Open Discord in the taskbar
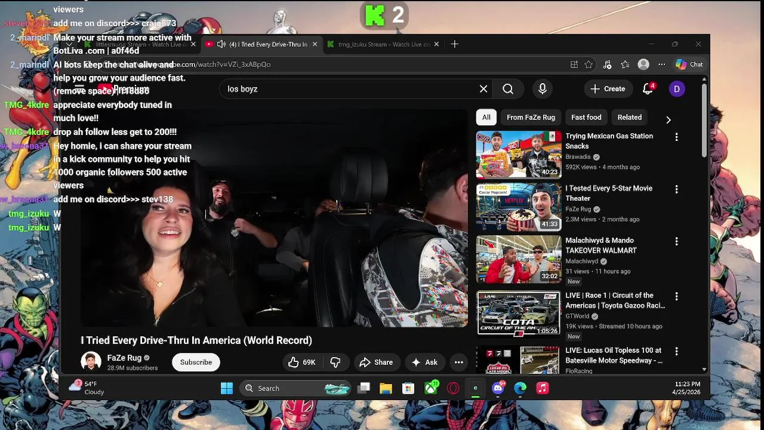 point(498,388)
